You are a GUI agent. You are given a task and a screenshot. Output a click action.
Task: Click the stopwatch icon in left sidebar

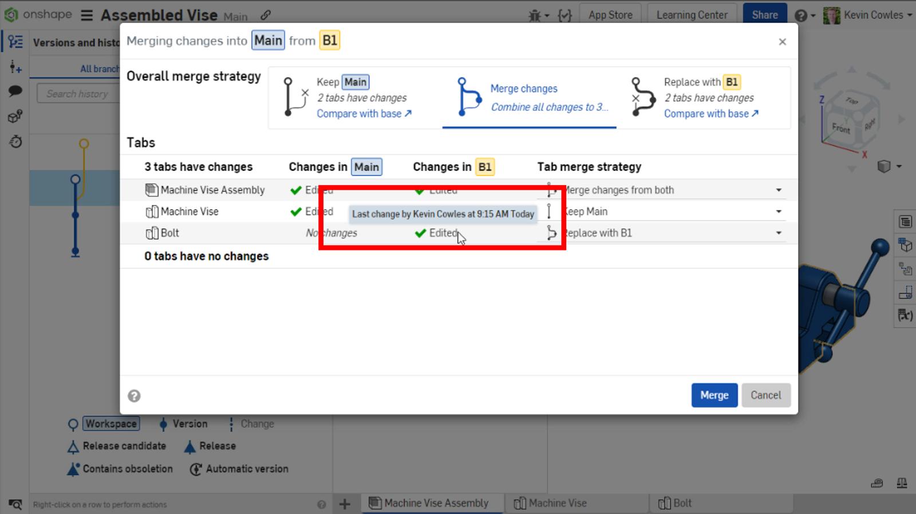pos(15,141)
